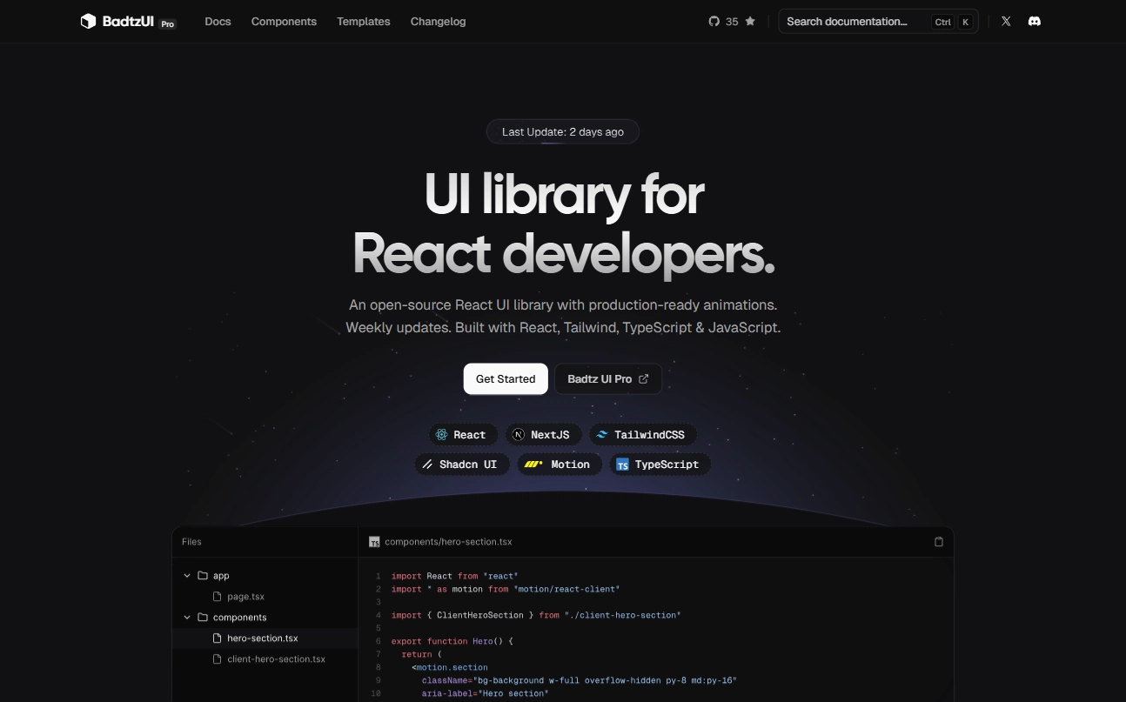This screenshot has width=1126, height=702.
Task: Click the NextJS badge label
Action: (x=550, y=435)
